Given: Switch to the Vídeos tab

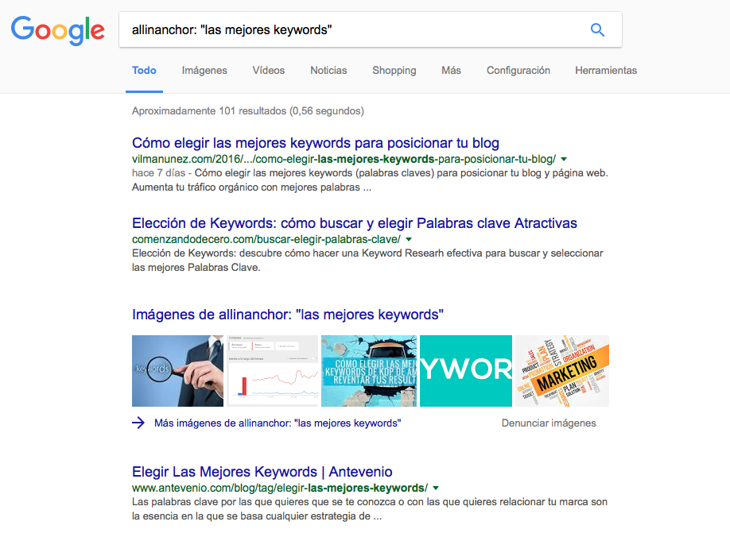Looking at the screenshot, I should pyautogui.click(x=269, y=71).
